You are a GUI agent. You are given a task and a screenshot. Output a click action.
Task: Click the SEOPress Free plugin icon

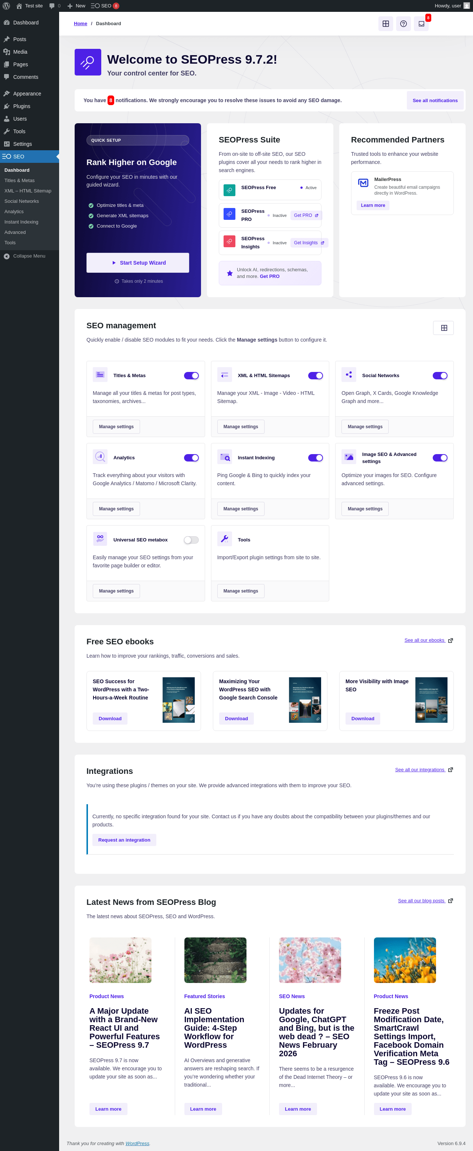229,190
